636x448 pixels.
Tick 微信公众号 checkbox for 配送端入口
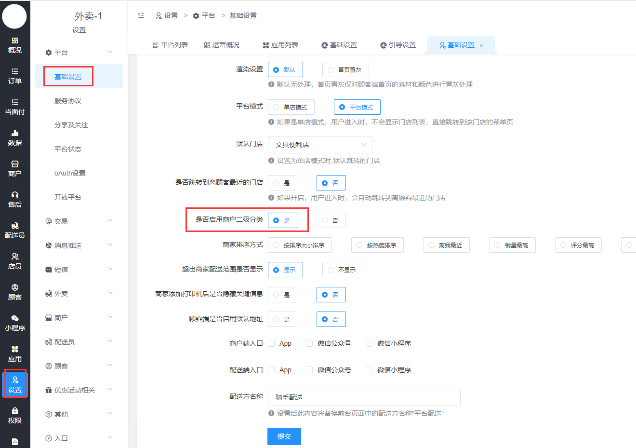[309, 370]
